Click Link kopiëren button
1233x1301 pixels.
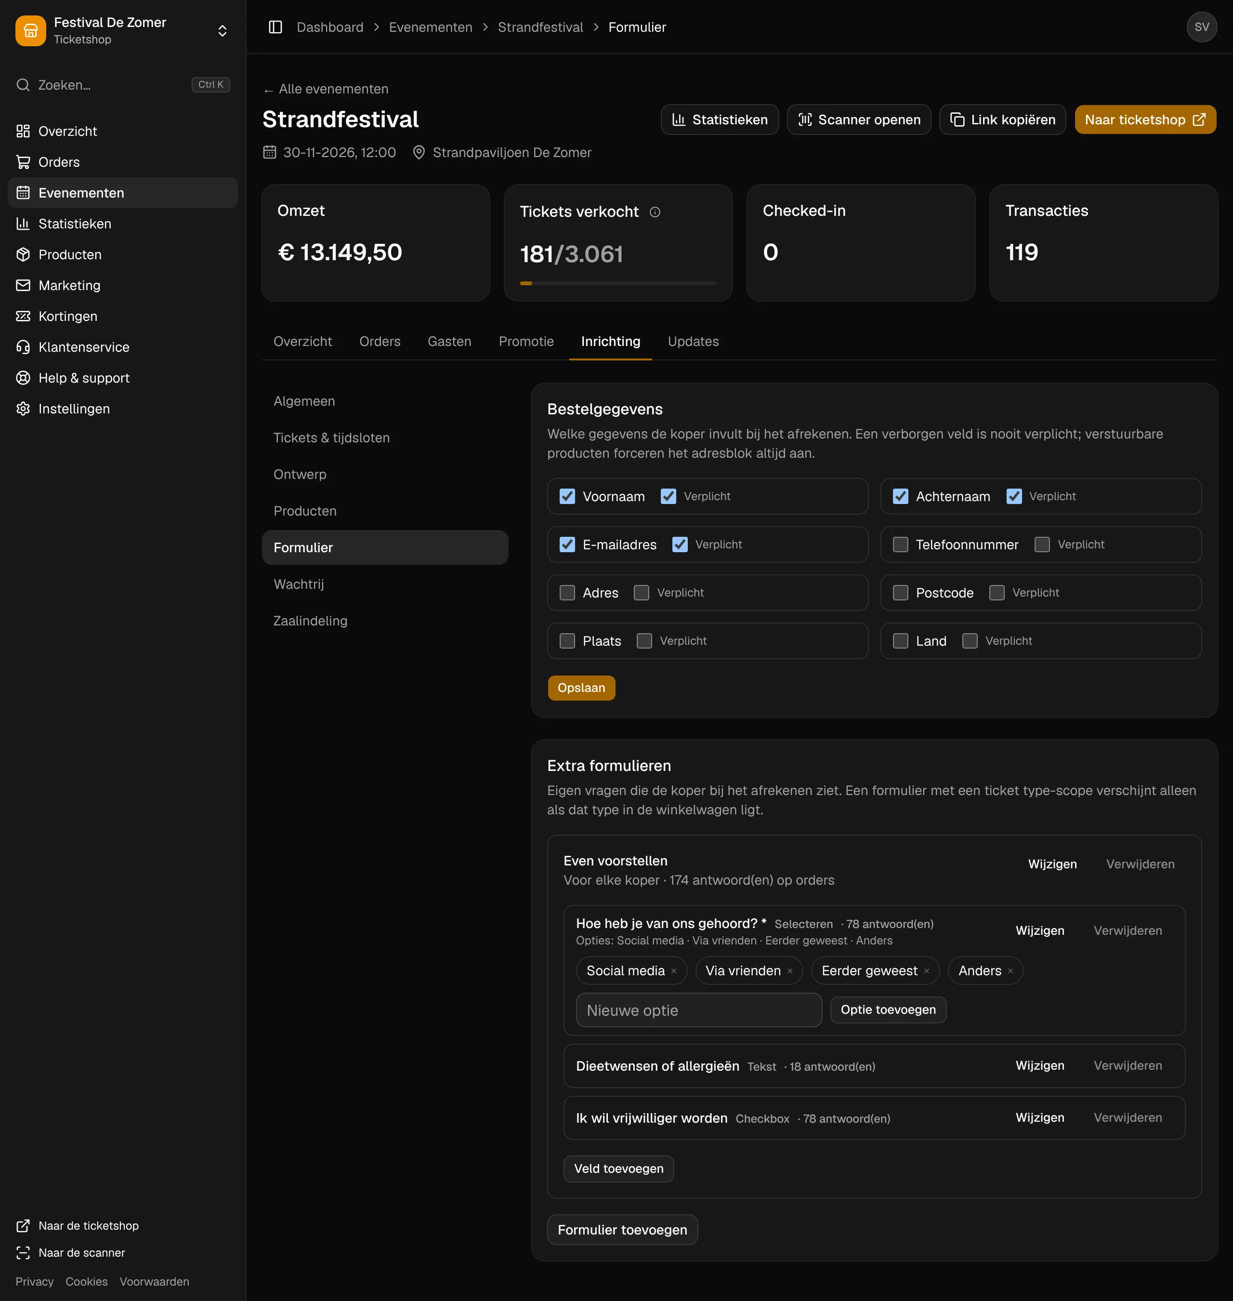pos(1002,119)
